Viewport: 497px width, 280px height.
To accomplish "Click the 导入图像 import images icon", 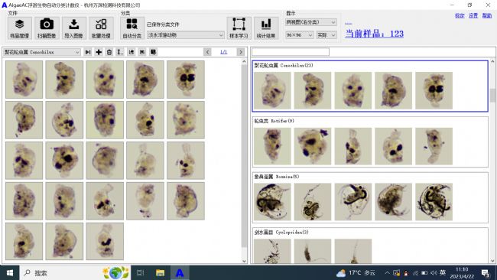I will pos(74,28).
